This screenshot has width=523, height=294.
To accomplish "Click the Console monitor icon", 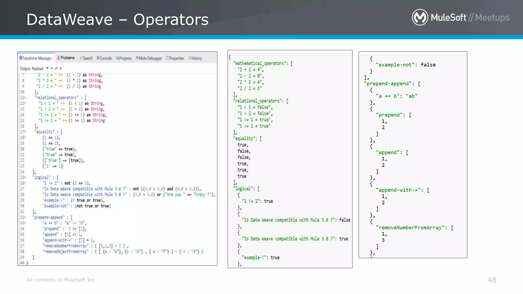I will point(98,58).
